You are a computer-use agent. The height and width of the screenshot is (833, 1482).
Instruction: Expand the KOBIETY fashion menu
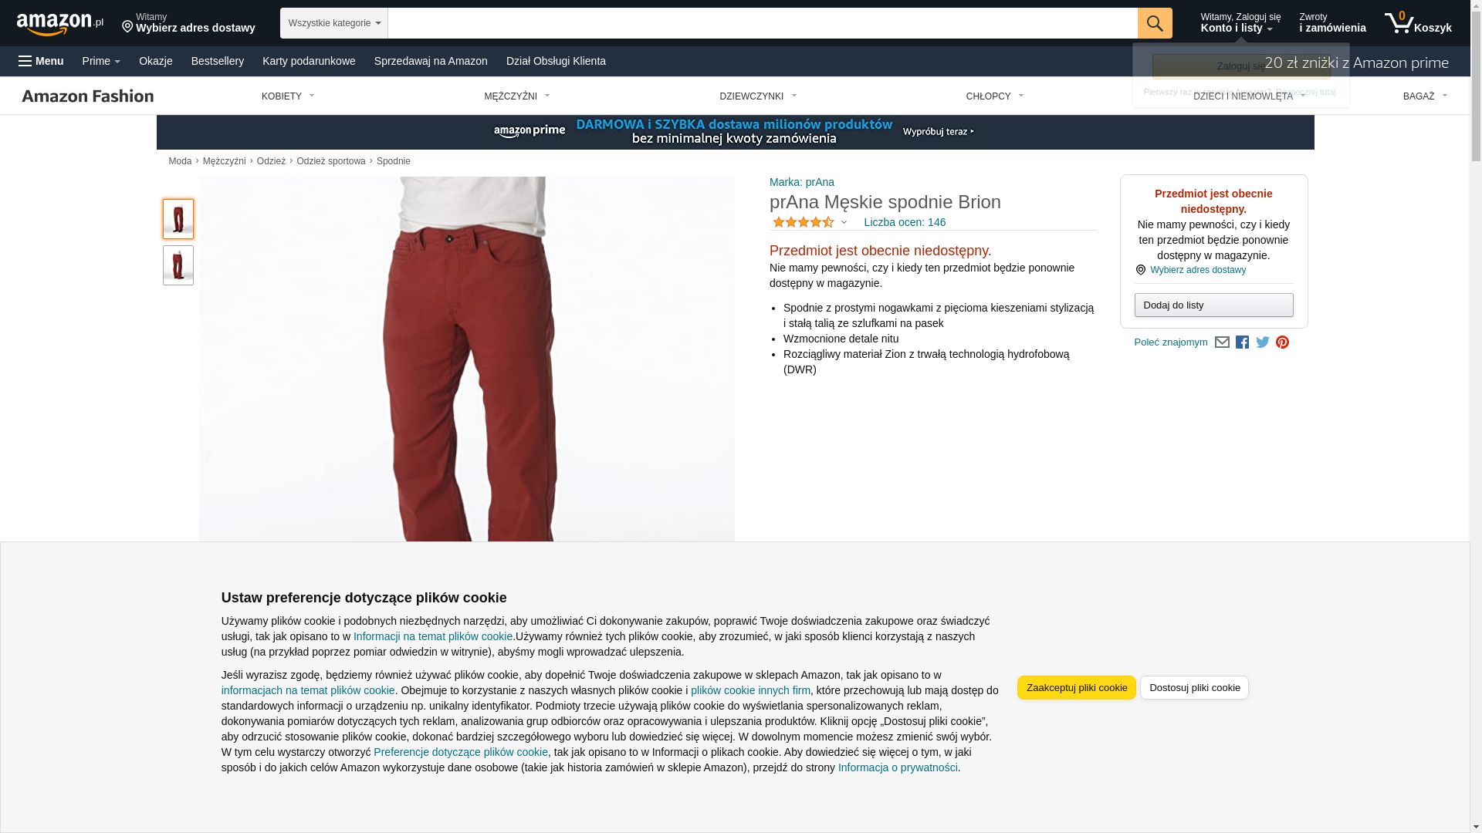point(288,96)
